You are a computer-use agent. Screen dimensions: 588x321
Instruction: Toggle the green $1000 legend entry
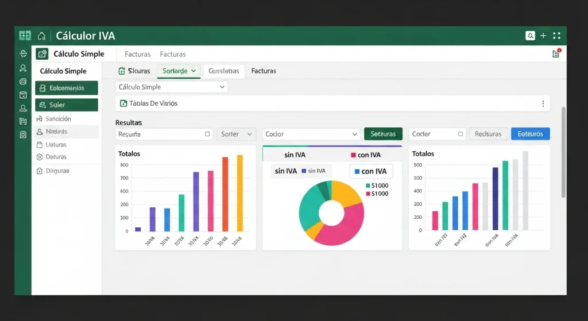click(377, 185)
